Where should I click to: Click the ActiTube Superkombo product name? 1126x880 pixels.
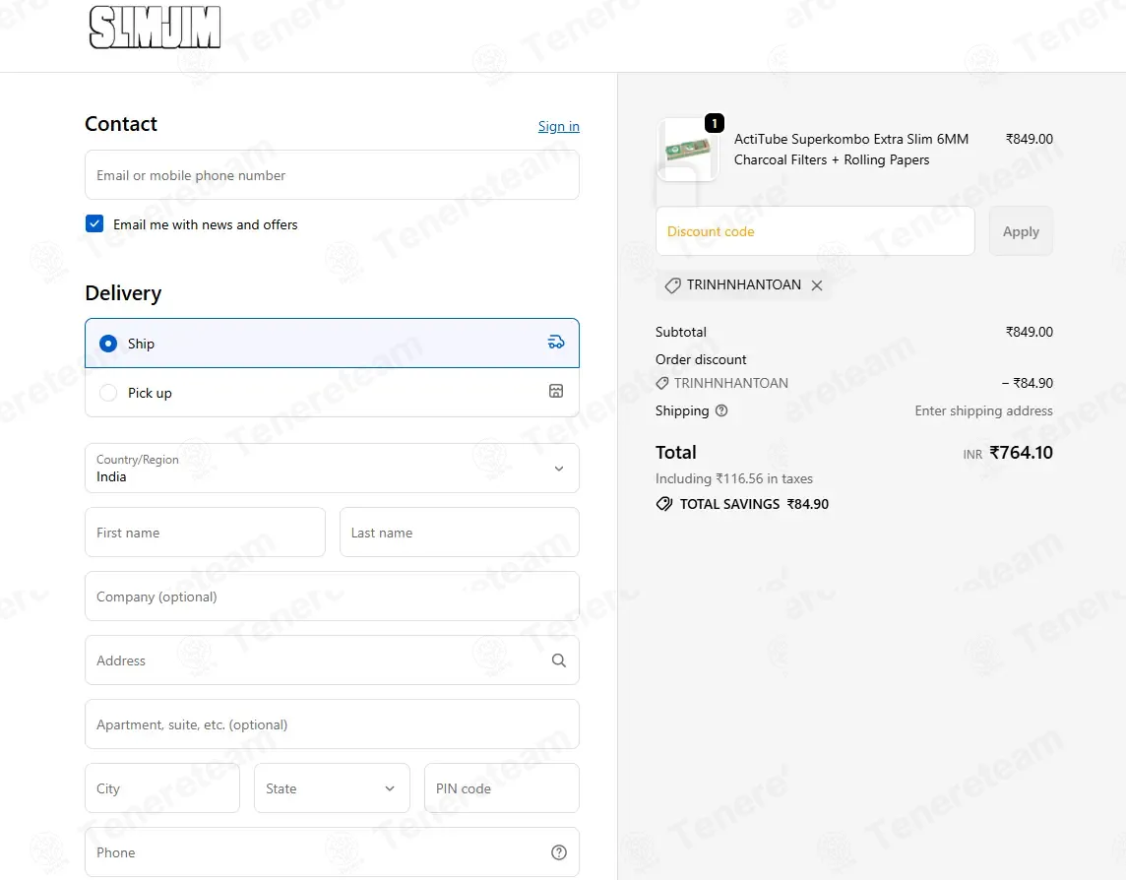click(851, 150)
